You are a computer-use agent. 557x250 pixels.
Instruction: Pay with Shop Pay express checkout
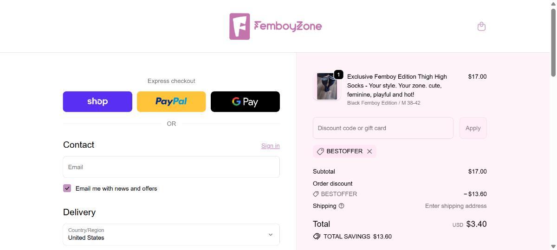click(97, 101)
